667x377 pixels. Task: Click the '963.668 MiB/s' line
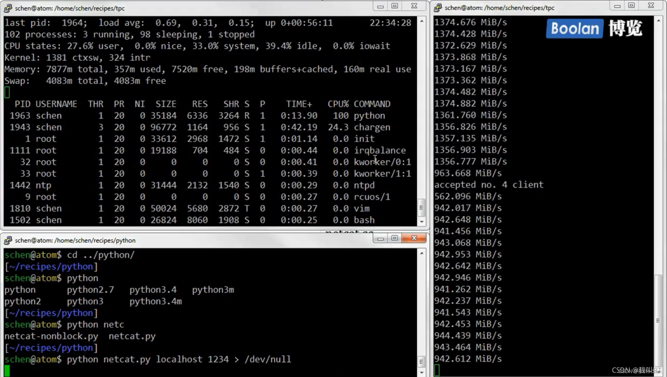(468, 173)
